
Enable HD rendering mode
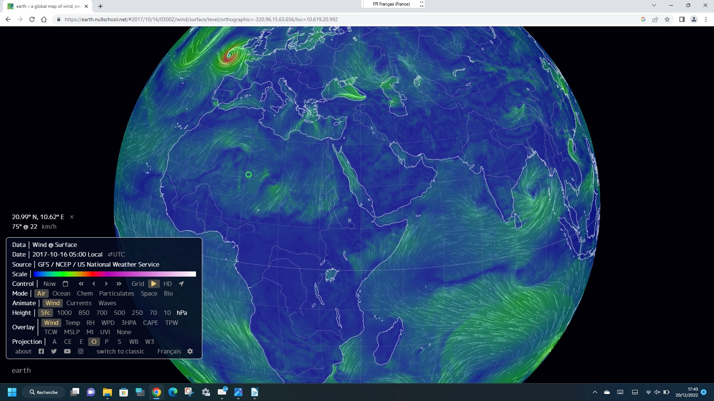(168, 284)
